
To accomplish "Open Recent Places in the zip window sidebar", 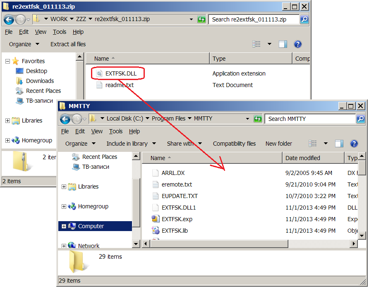I will [43, 91].
